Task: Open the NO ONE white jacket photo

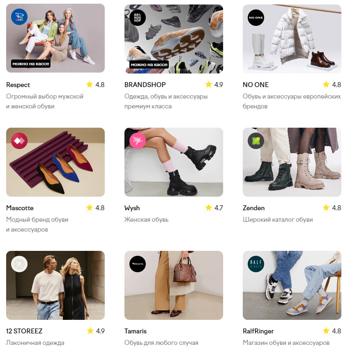Action: [x=292, y=39]
